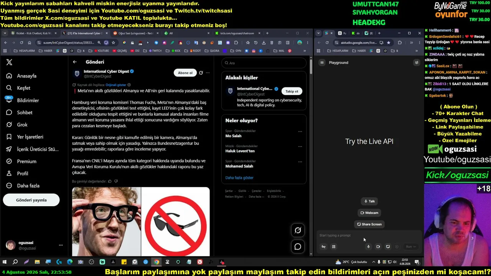Open the Zuckerberg glasses image thumbnail
The image size is (491, 276).
point(106,221)
